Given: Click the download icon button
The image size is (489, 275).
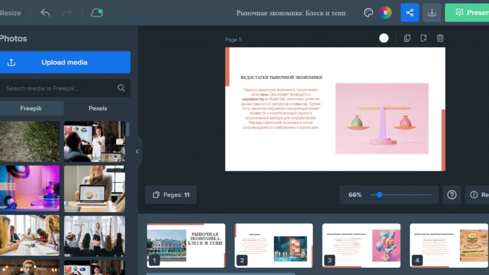Looking at the screenshot, I should (432, 13).
